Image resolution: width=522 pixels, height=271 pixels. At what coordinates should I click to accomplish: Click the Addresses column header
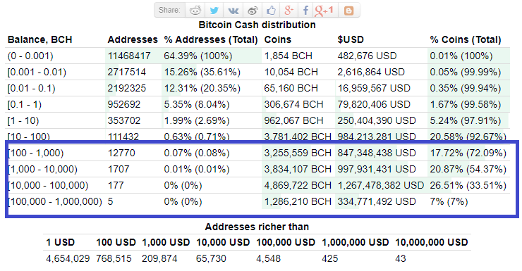pos(133,39)
